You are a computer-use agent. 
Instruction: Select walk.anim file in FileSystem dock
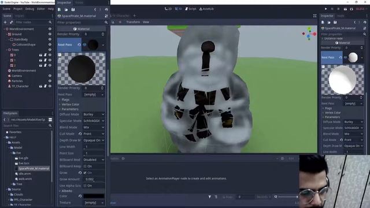pos(25,179)
